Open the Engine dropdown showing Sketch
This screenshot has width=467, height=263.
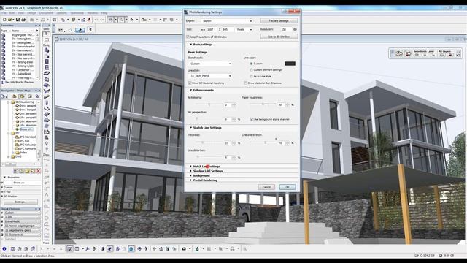[x=227, y=21]
